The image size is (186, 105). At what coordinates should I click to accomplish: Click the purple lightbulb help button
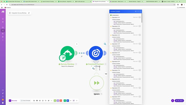coord(173,101)
